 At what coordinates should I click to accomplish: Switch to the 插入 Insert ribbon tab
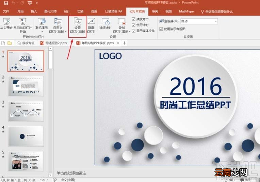pyautogui.click(x=34, y=11)
